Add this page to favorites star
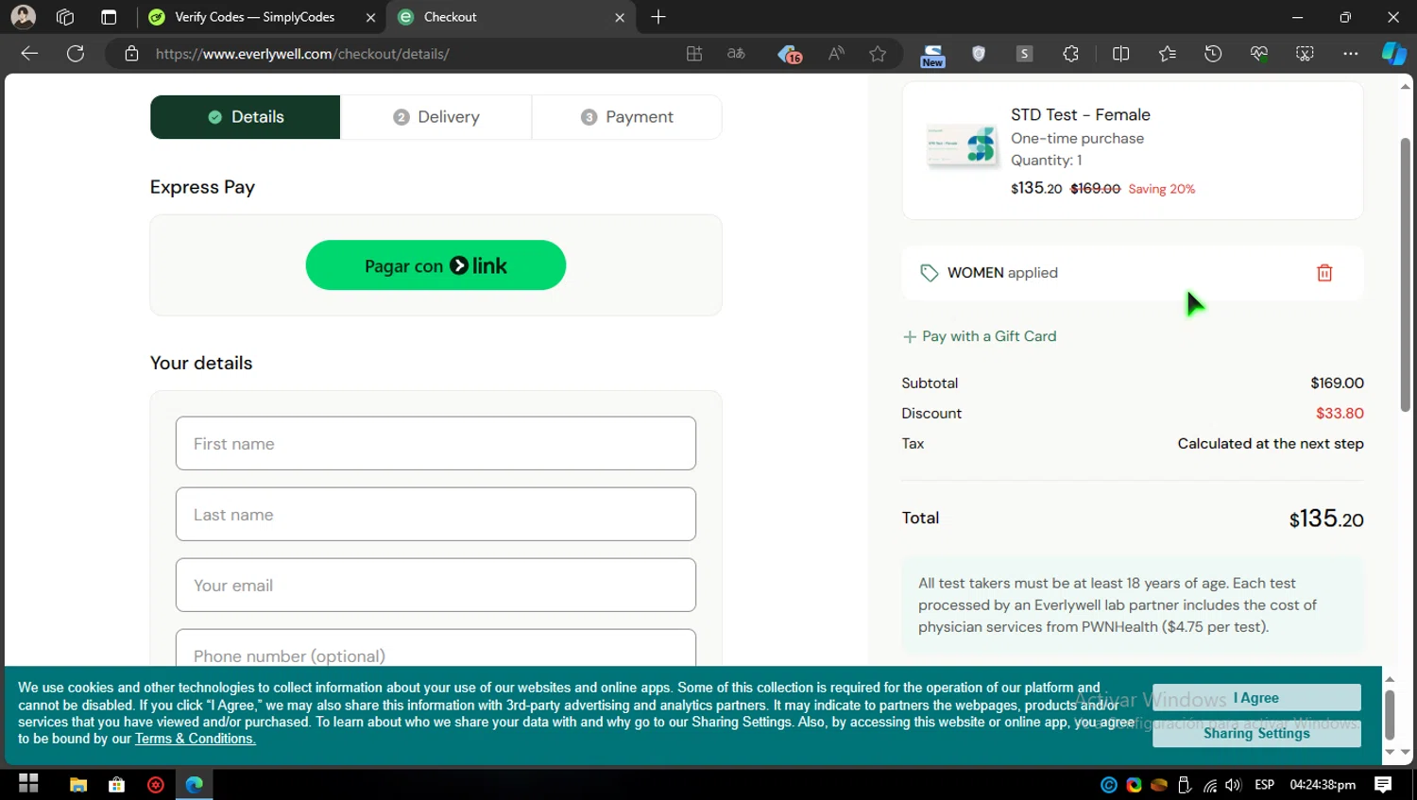The width and height of the screenshot is (1417, 800). pos(878,54)
